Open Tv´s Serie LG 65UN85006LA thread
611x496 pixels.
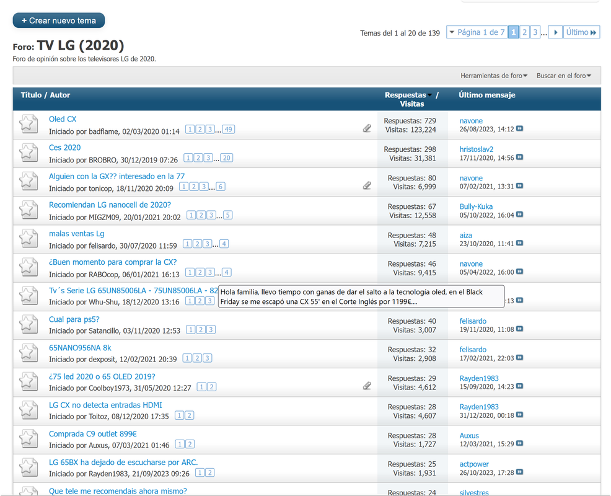click(133, 291)
